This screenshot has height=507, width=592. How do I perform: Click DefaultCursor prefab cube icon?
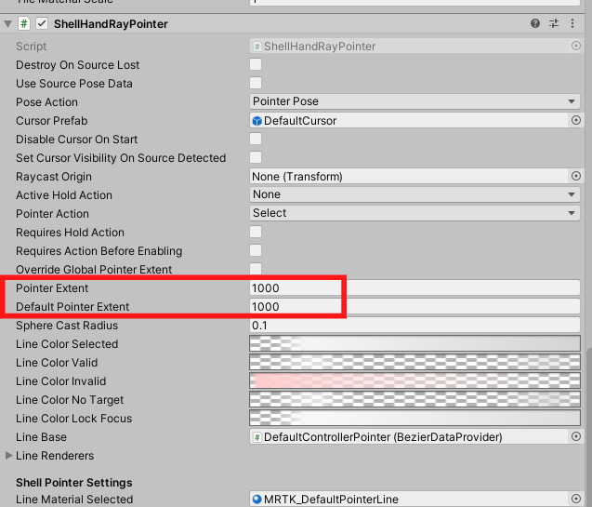(x=257, y=121)
